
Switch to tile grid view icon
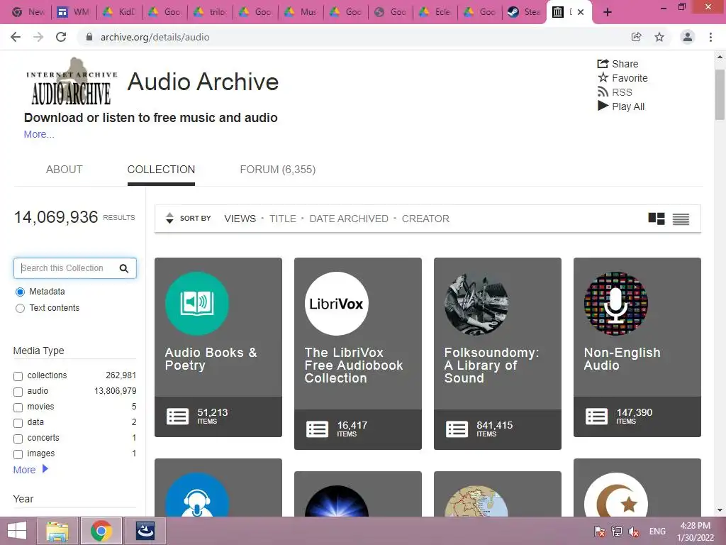click(656, 219)
